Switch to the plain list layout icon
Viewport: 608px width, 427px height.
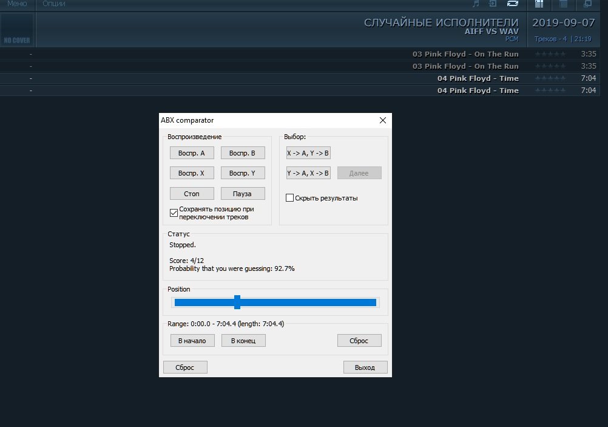(x=564, y=4)
